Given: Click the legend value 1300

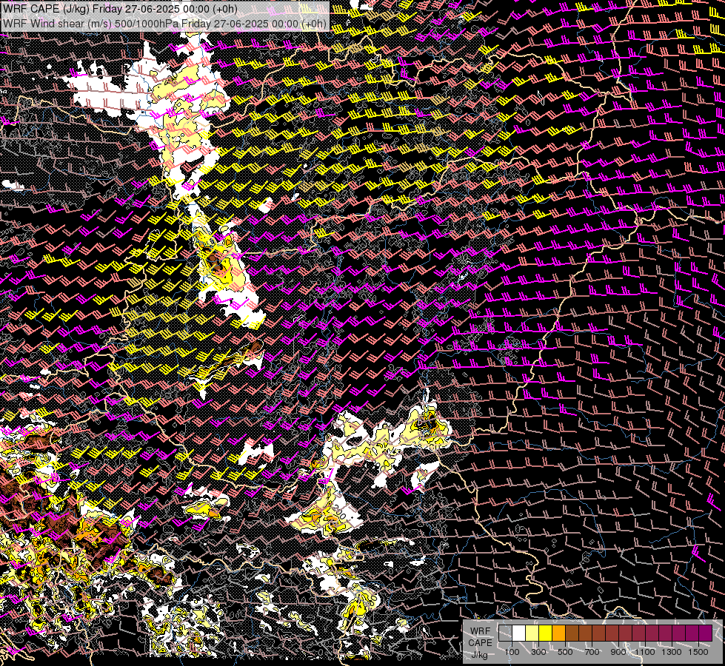Looking at the screenshot, I should click(672, 652).
